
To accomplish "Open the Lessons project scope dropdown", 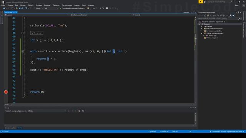I will [x=36, y=15].
